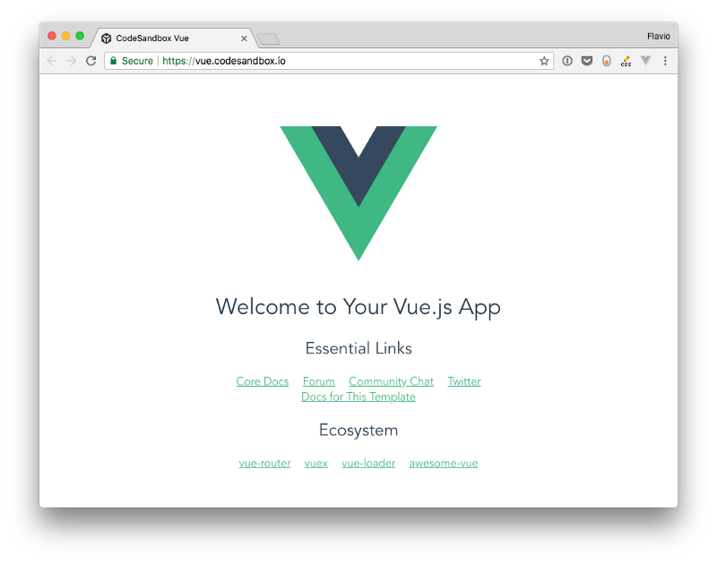
Task: Visit the awesome-vue link
Action: click(x=444, y=463)
